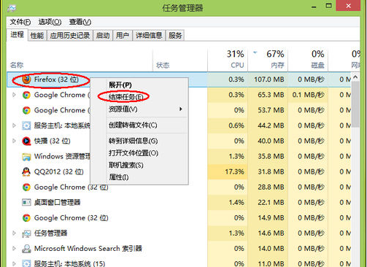The width and height of the screenshot is (367, 267).
Task: Sort by the 67% 内存 column header
Action: pyautogui.click(x=268, y=60)
